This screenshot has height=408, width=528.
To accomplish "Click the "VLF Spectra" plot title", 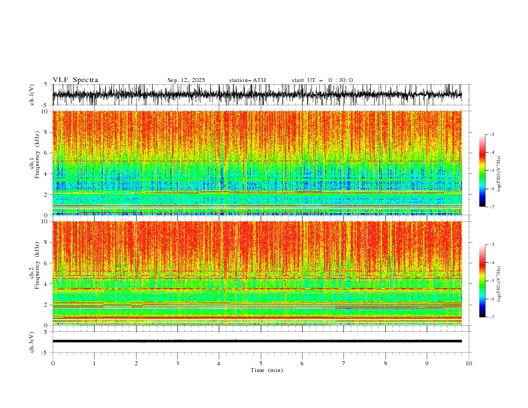I will [75, 80].
